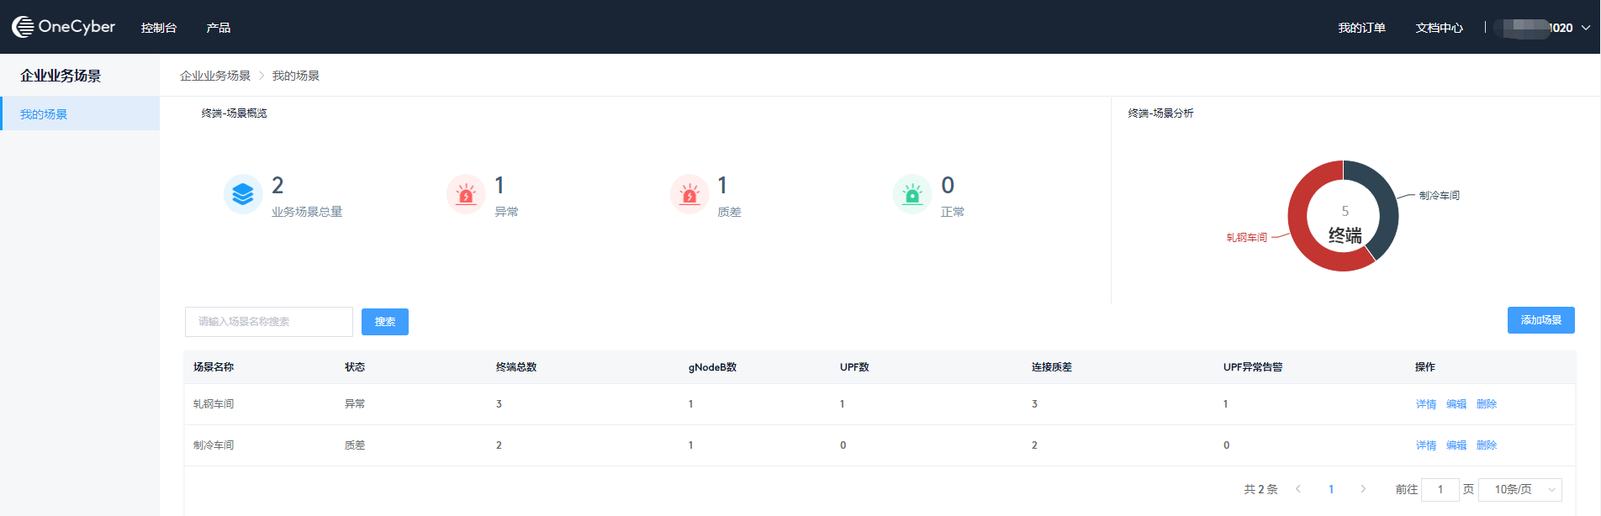1601x516 pixels.
Task: Go to previous page arrow in pagination
Action: coord(1298,489)
